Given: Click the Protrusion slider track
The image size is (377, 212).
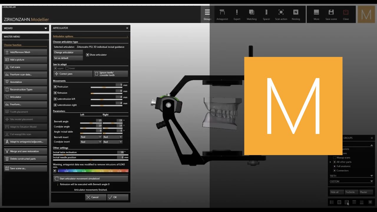Looking at the screenshot, I should pyautogui.click(x=106, y=87).
